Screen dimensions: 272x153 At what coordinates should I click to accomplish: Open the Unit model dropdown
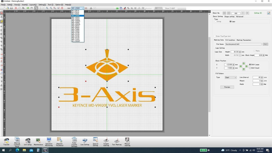click(x=78, y=8)
